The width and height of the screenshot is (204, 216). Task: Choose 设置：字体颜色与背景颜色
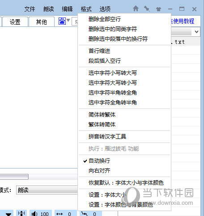point(124,205)
